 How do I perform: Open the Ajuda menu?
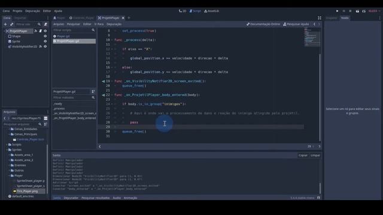(x=58, y=11)
